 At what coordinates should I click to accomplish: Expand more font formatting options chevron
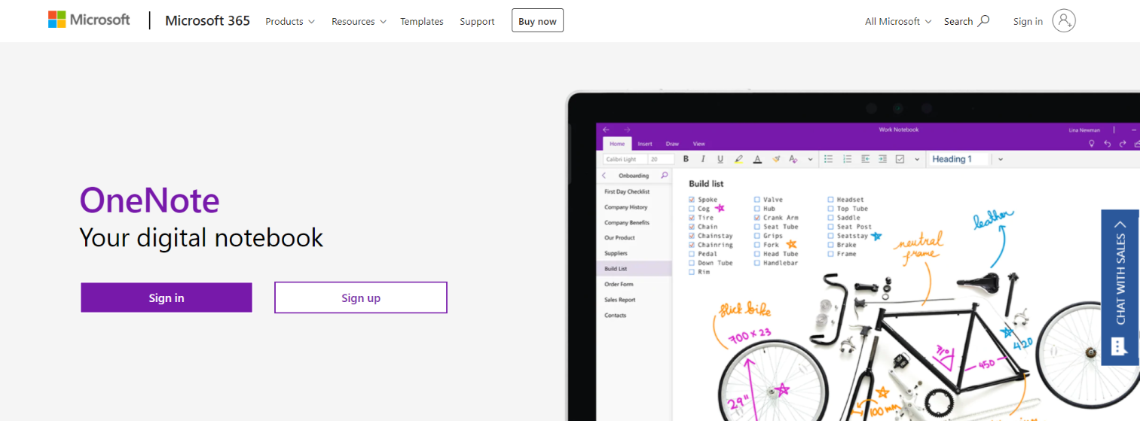click(811, 159)
